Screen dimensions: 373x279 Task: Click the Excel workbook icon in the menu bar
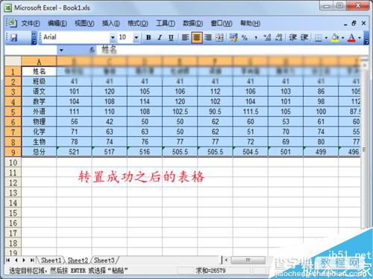(x=12, y=23)
